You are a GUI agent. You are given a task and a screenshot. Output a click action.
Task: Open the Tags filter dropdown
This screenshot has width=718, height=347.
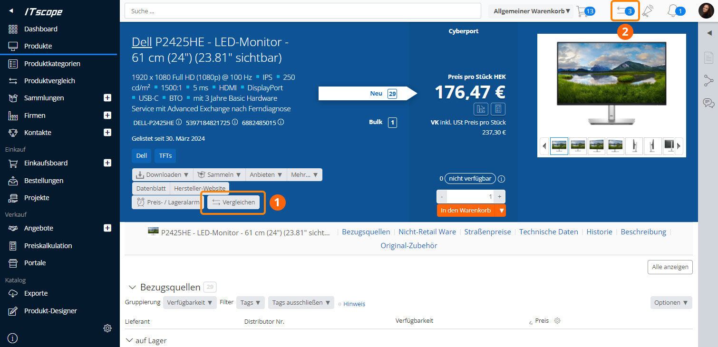[251, 303]
